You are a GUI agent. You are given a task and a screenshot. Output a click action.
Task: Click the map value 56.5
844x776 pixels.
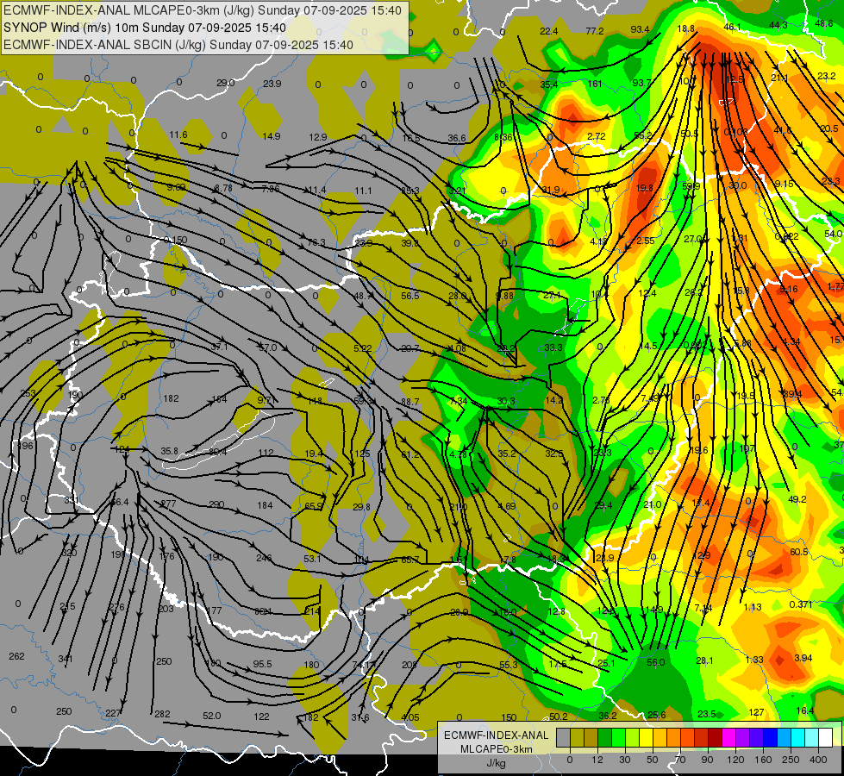tap(409, 296)
